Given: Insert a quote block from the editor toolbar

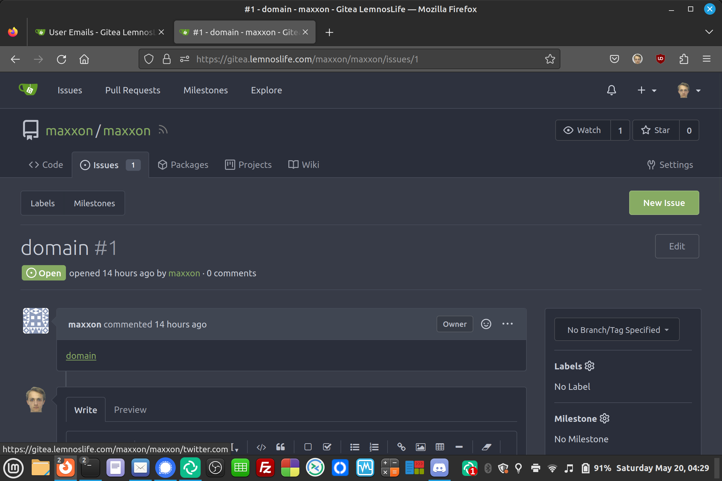Looking at the screenshot, I should tap(280, 447).
